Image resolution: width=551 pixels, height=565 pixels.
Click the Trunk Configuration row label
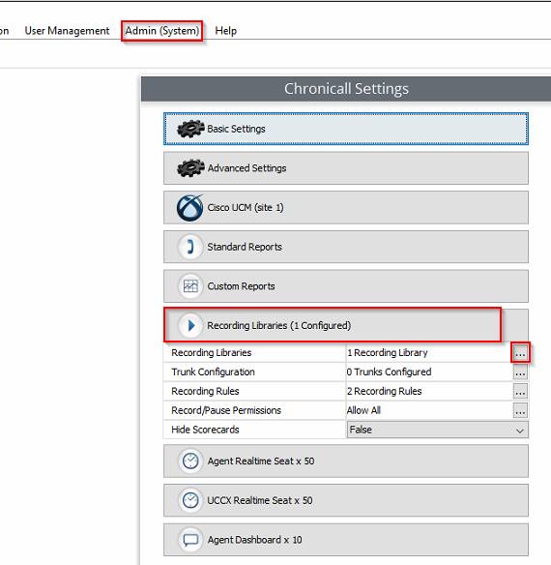214,372
